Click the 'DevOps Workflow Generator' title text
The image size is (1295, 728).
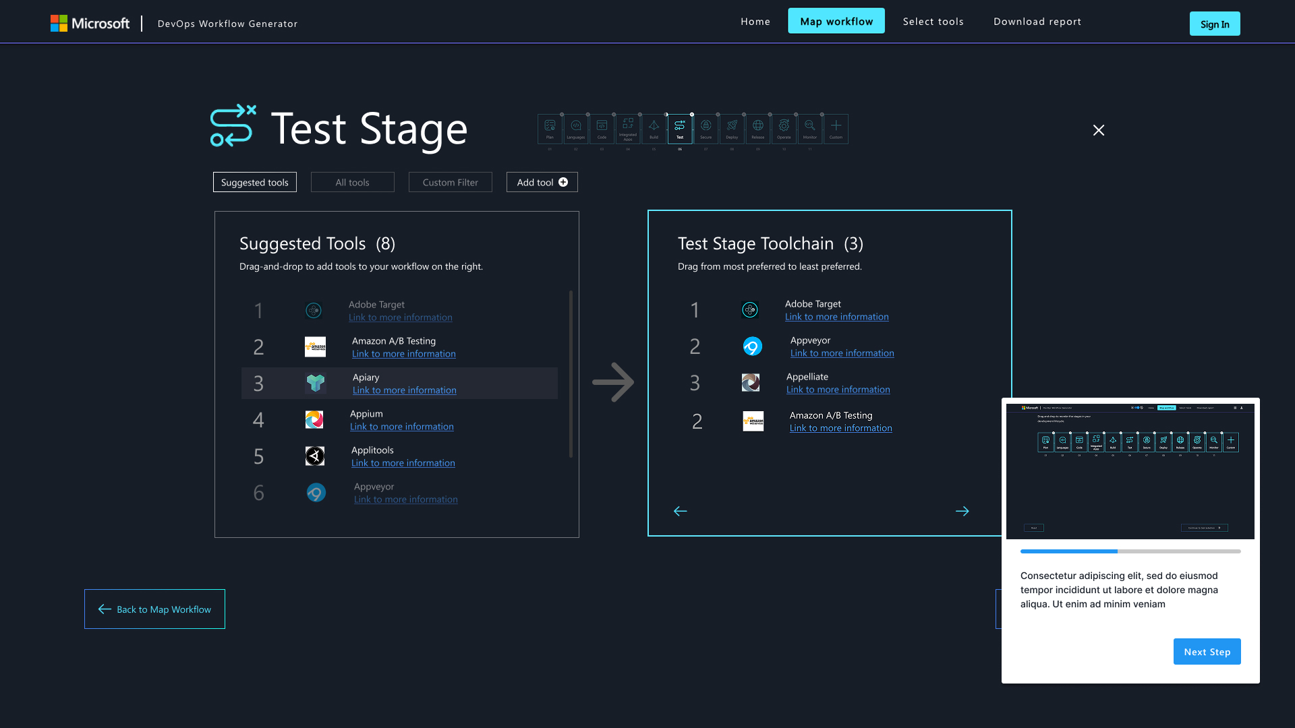(228, 24)
